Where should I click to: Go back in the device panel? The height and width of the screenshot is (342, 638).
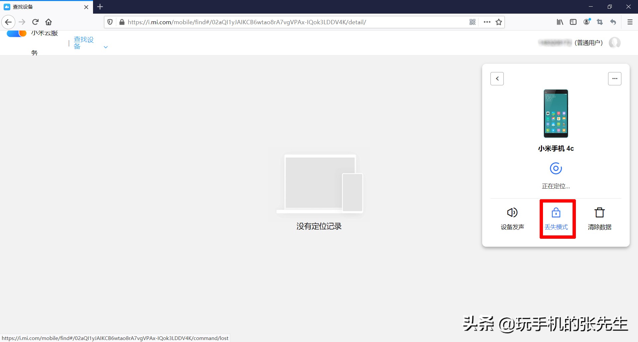click(x=497, y=79)
